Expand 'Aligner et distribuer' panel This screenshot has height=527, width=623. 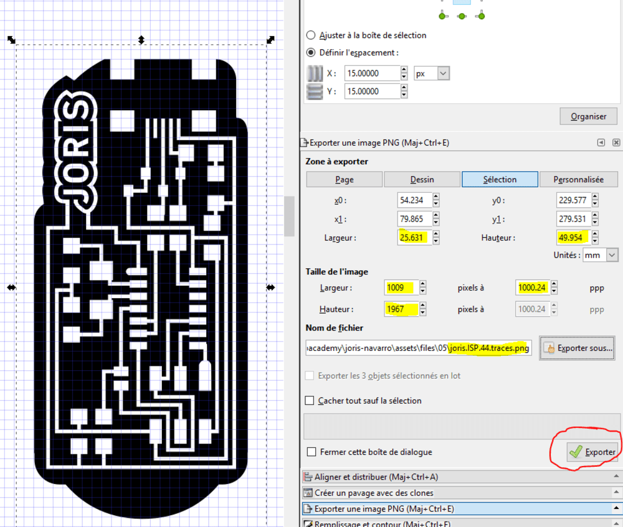[460, 477]
